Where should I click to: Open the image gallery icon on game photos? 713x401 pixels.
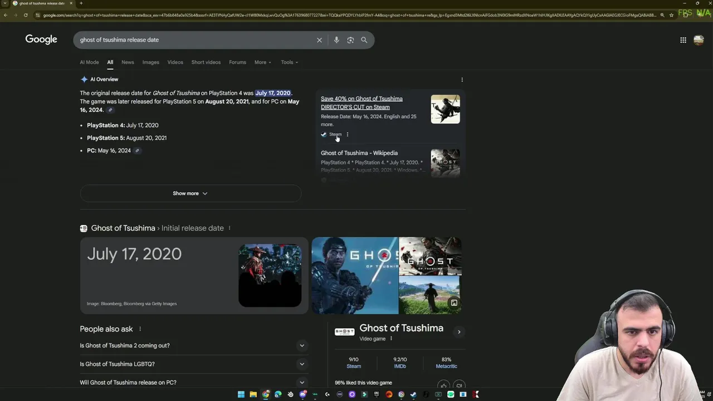(x=454, y=303)
